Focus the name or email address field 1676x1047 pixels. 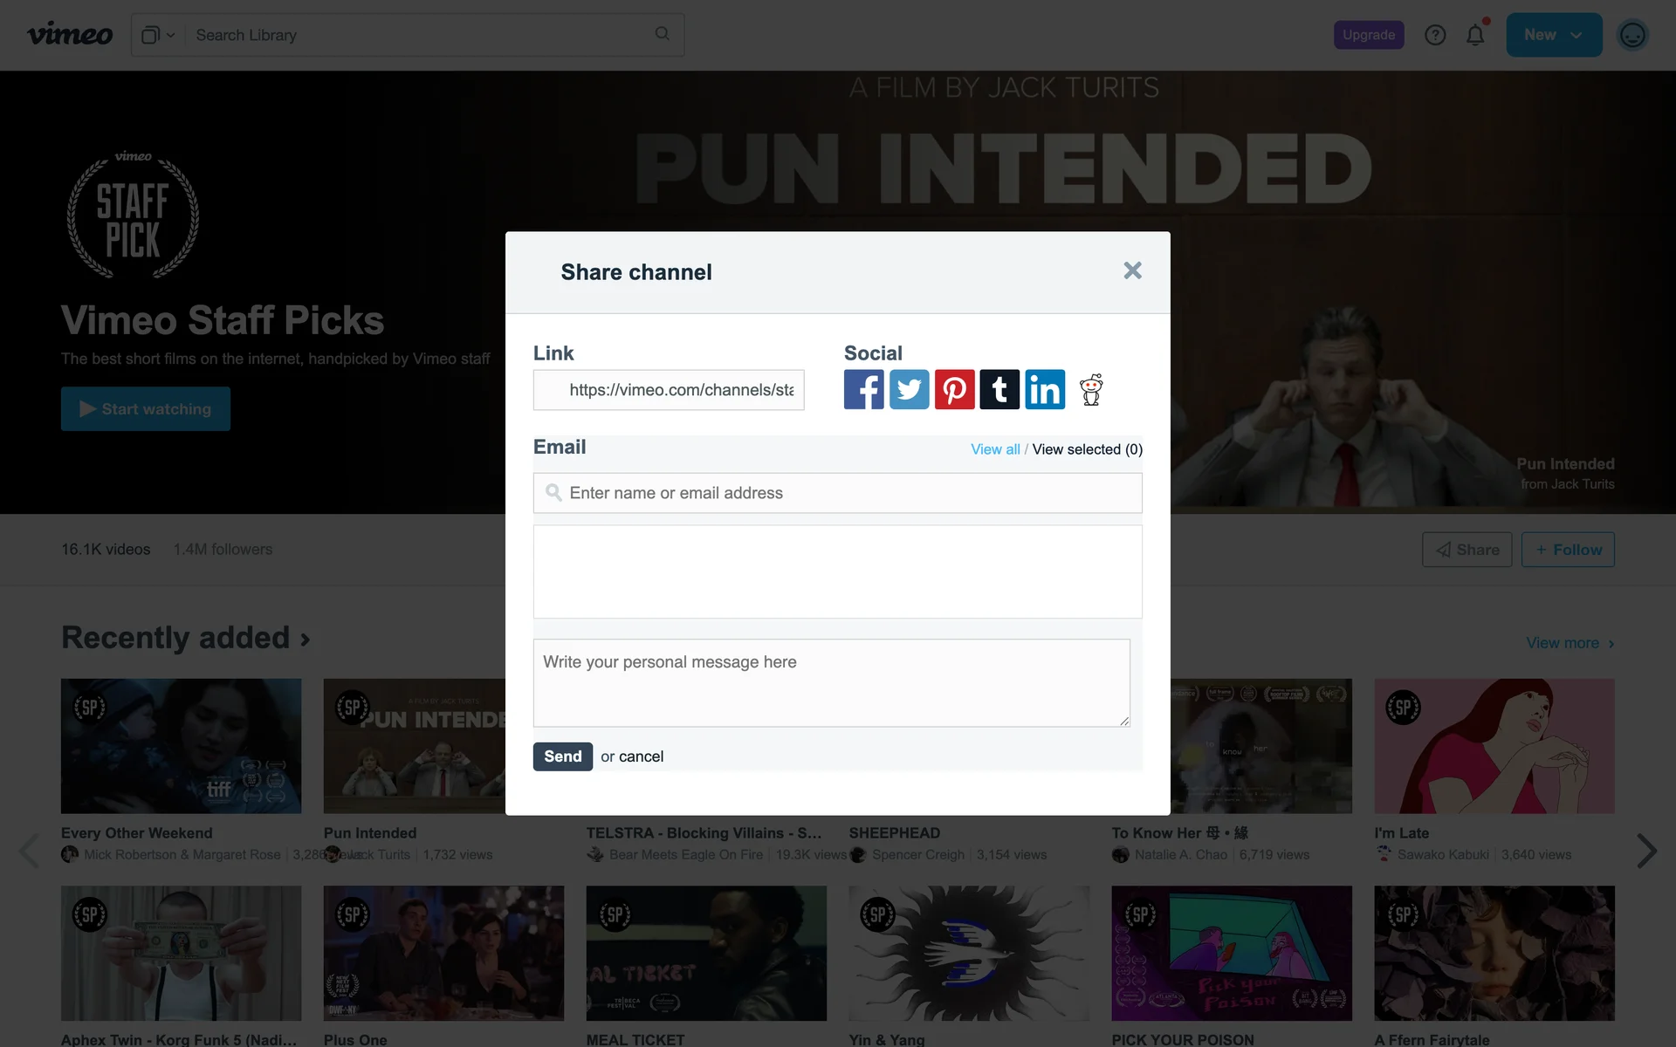[x=838, y=493]
